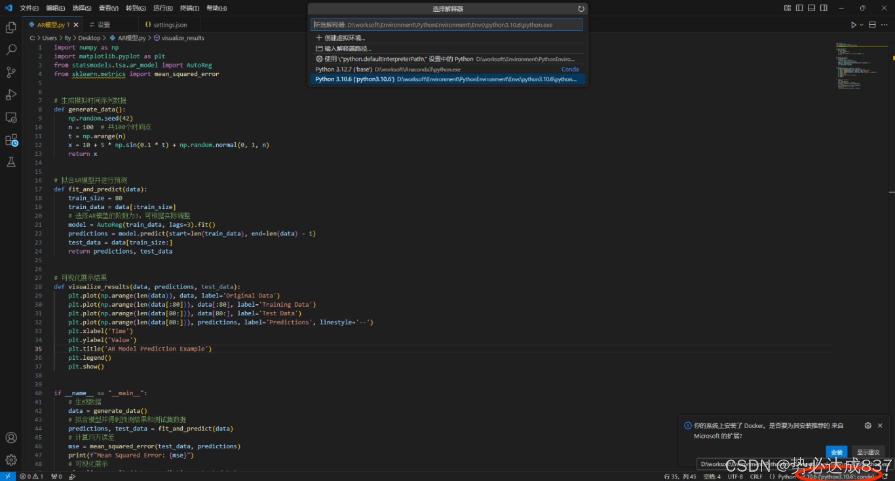The width and height of the screenshot is (895, 481).
Task: Click 安装 on the Docker notification
Action: (836, 452)
